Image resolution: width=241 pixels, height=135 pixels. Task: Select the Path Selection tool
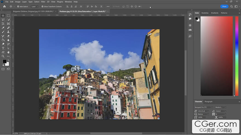coord(8,48)
